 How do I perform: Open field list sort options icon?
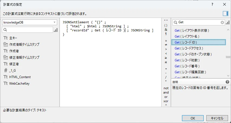56,30
